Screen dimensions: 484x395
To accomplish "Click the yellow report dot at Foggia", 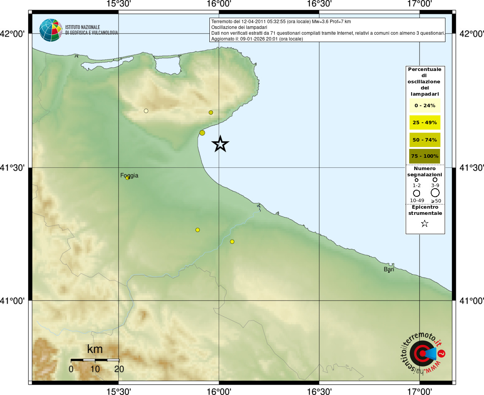I will click(128, 177).
